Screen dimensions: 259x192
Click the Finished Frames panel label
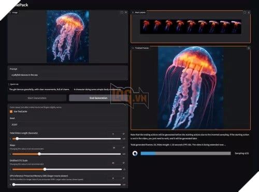(140, 48)
